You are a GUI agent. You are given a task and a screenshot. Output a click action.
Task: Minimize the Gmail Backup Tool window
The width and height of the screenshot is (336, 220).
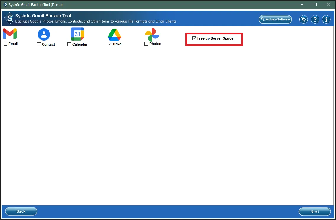[302, 4]
